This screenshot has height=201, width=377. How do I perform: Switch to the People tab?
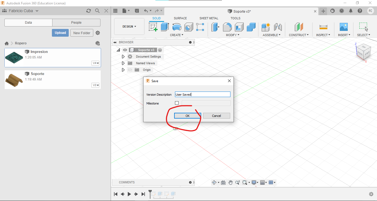pos(76,23)
